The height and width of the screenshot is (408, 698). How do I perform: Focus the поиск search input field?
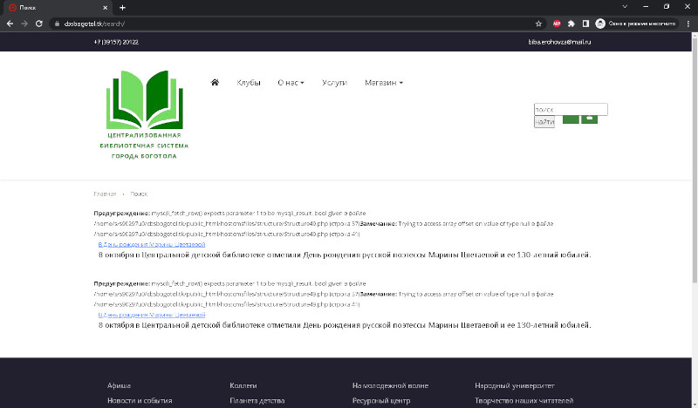click(x=571, y=110)
